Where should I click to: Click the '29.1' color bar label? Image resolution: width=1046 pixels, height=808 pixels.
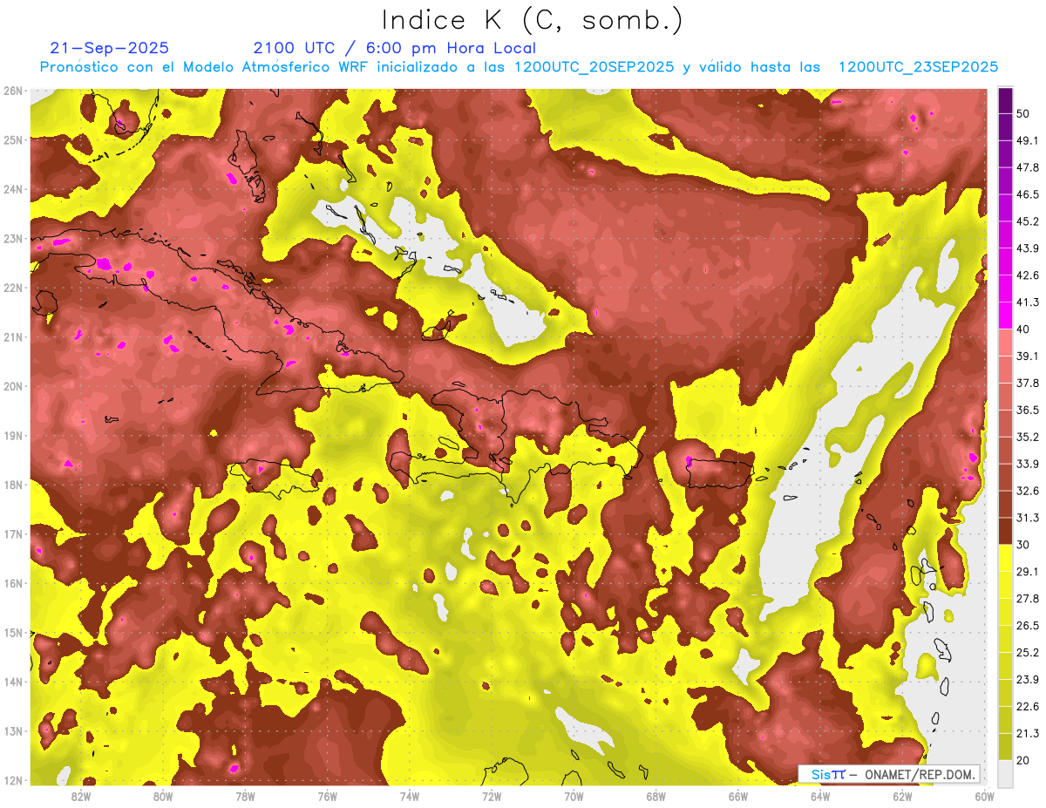[x=1027, y=572]
